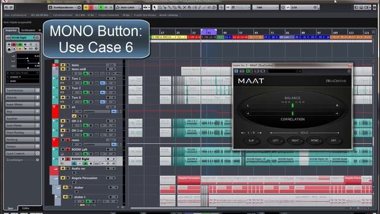The image size is (380, 214).
Task: Click the MONO solo button in MAAT plugin
Action: coord(315,140)
